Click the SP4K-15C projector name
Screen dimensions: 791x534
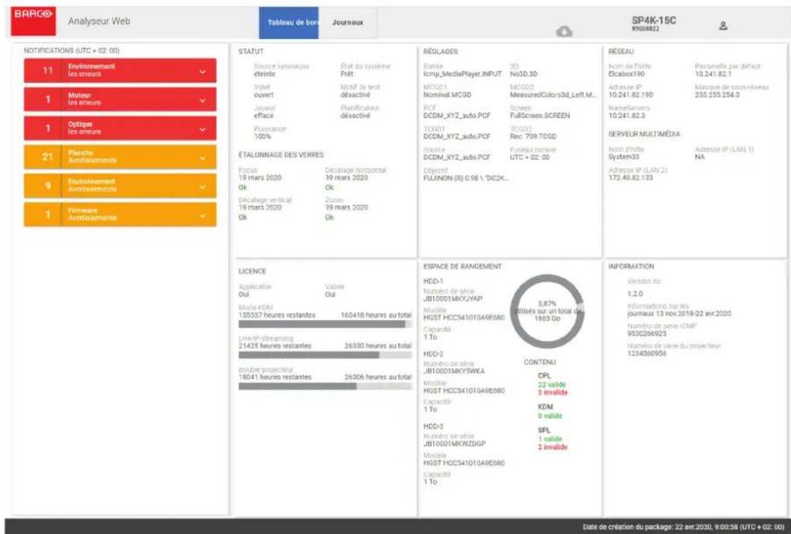tap(654, 21)
